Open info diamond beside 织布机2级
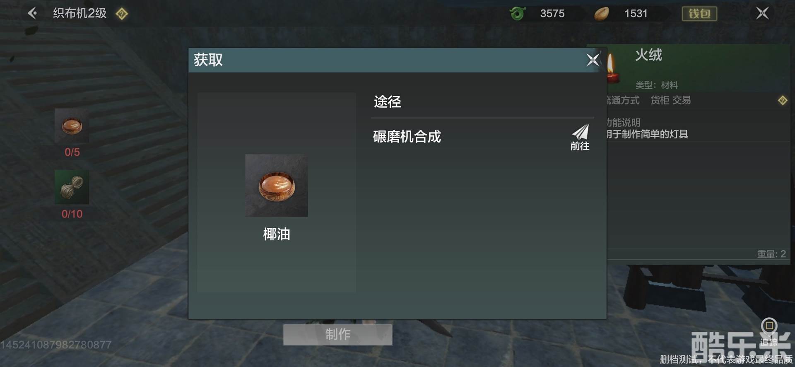This screenshot has height=367, width=795. click(122, 14)
